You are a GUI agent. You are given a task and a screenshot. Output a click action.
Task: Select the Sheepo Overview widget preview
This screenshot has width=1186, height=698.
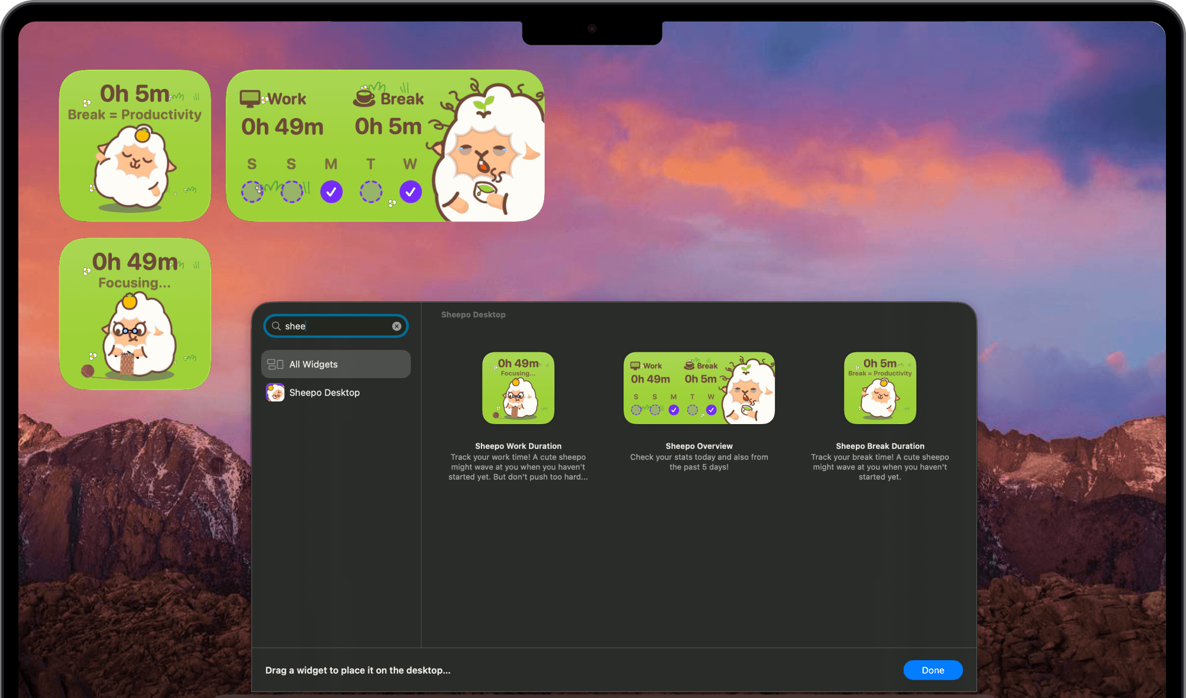[x=699, y=388]
